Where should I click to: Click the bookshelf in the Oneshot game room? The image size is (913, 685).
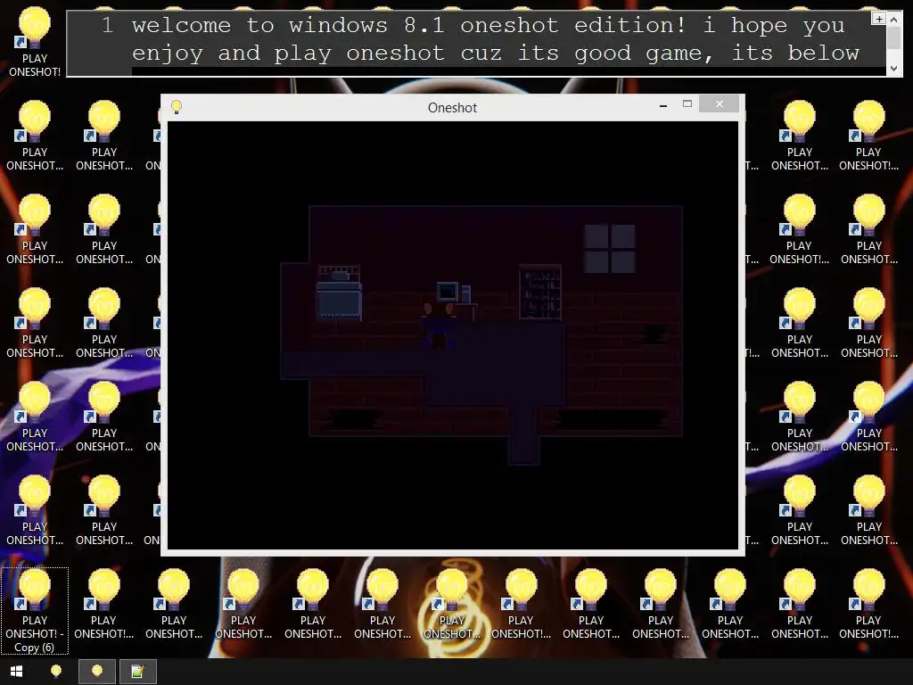click(x=539, y=292)
